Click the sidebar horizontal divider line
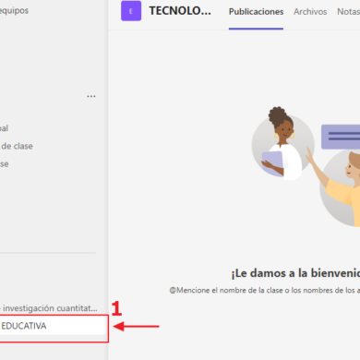 pos(48,253)
